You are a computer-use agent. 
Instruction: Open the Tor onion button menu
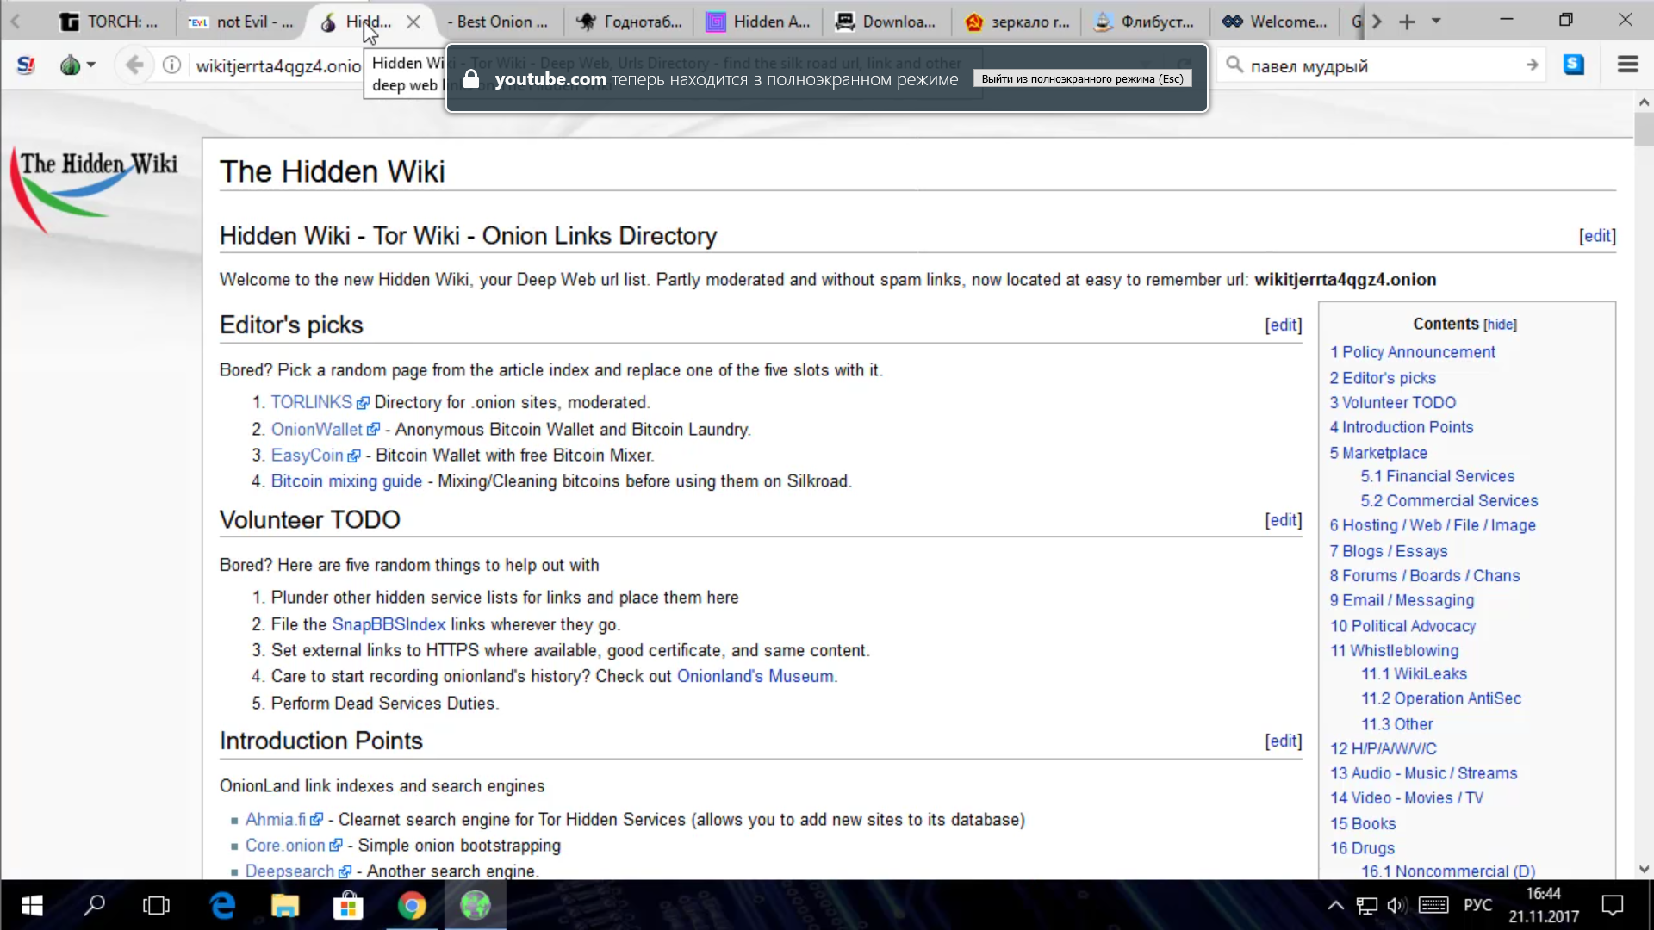[78, 65]
